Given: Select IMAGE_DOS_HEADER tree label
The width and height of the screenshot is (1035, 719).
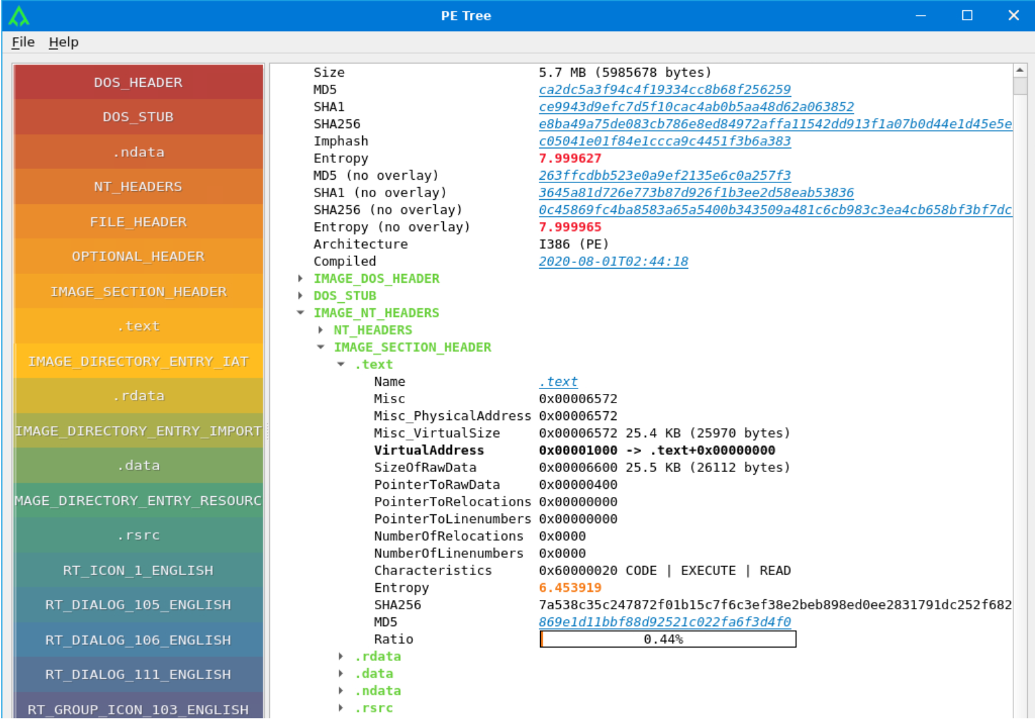Looking at the screenshot, I should [x=376, y=279].
